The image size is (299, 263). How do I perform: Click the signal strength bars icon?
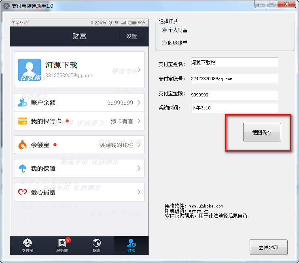pyautogui.click(x=123, y=23)
